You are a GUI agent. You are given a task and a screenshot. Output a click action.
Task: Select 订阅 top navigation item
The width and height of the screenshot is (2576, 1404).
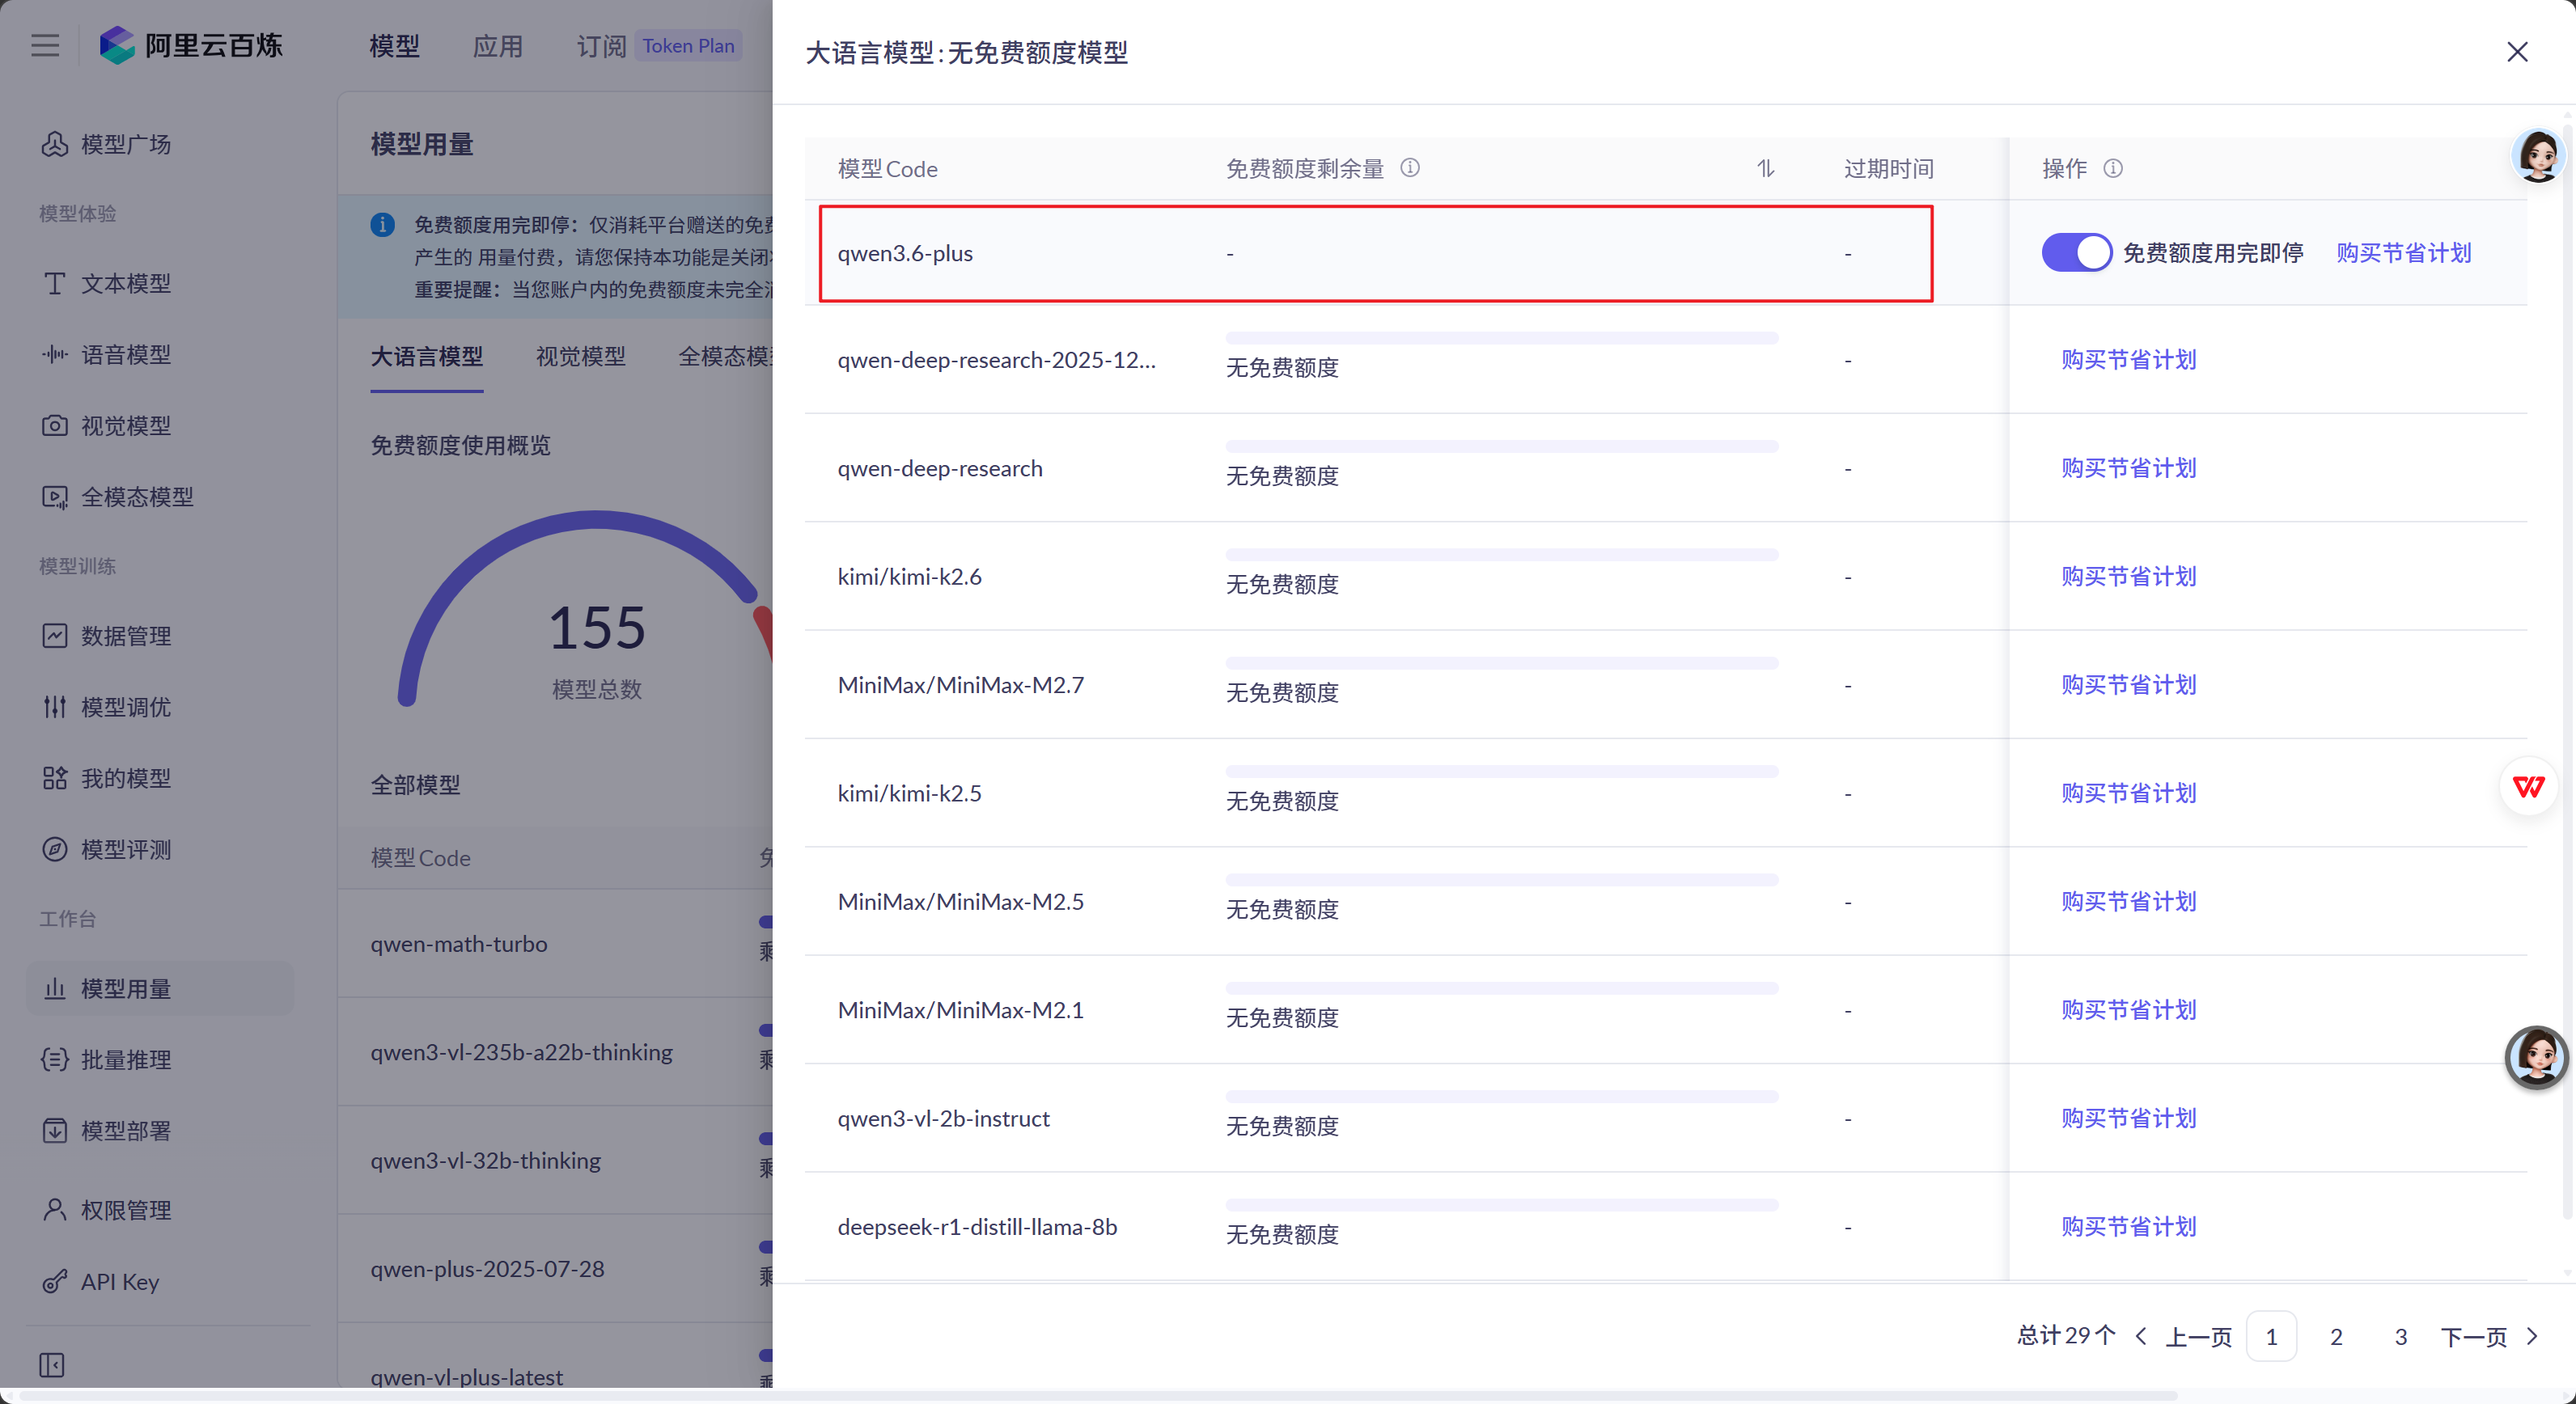coord(602,46)
